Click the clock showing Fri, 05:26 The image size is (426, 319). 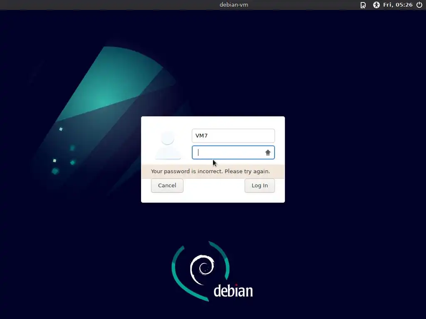(x=398, y=5)
